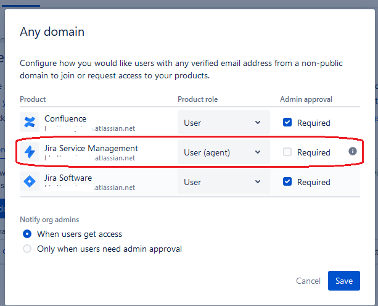Viewport: 378px width, 306px height.
Task: Click the Confluence product name
Action: pos(65,118)
